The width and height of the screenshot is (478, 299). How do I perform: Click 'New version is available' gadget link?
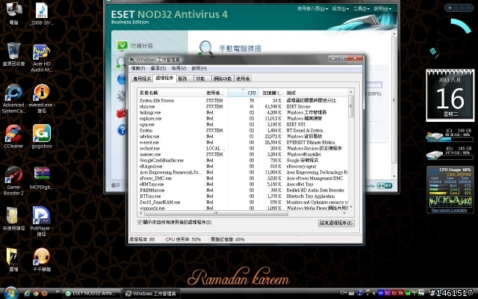coord(450,210)
